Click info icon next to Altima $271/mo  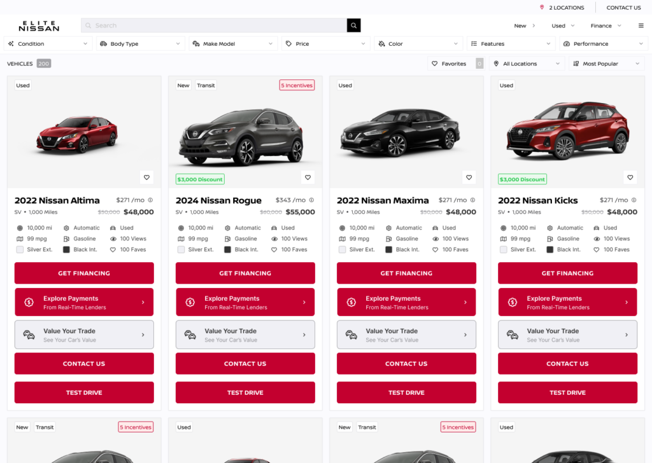coord(150,200)
